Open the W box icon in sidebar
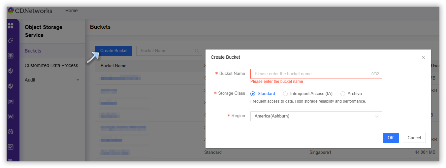 [x=11, y=117]
